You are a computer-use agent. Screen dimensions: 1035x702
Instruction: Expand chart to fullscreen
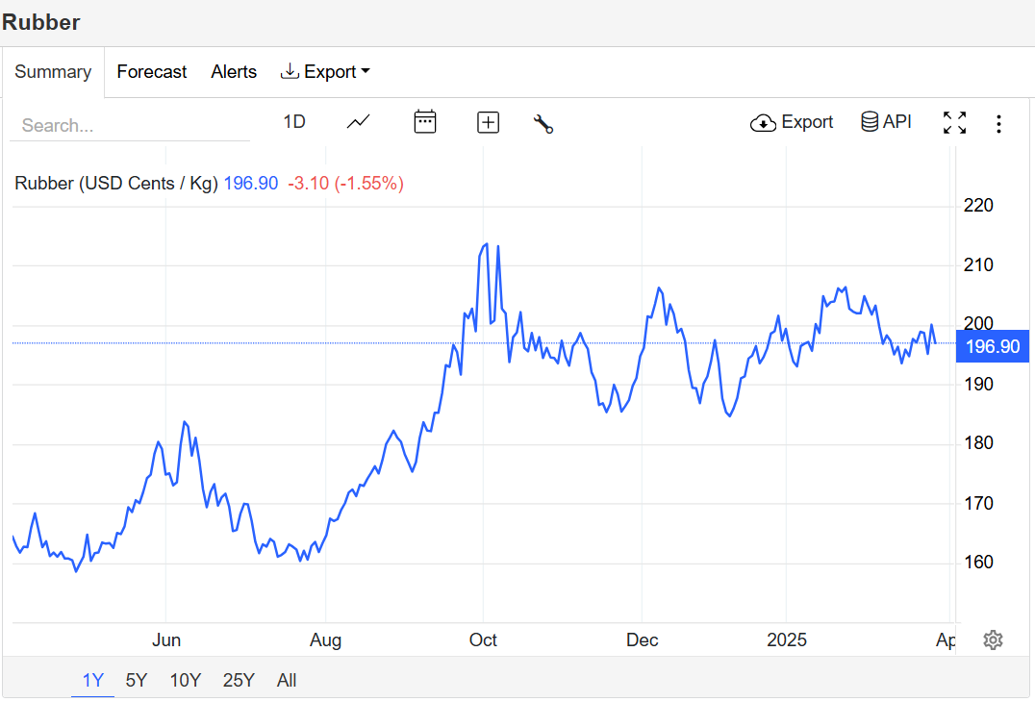[954, 123]
